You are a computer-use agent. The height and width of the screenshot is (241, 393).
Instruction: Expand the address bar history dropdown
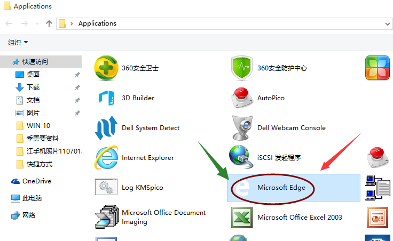click(387, 23)
